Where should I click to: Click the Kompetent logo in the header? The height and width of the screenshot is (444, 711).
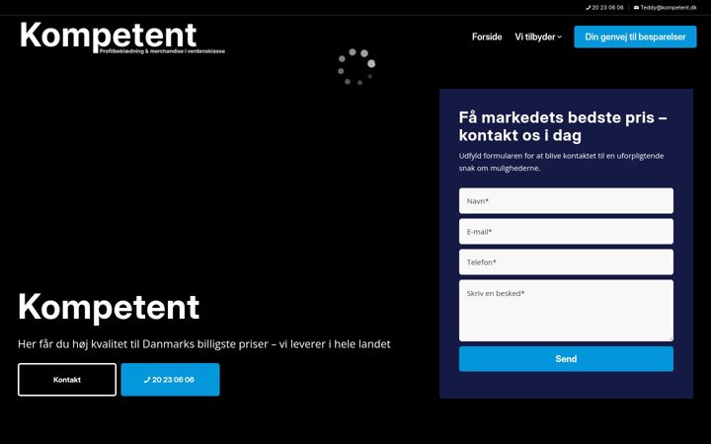click(x=122, y=37)
